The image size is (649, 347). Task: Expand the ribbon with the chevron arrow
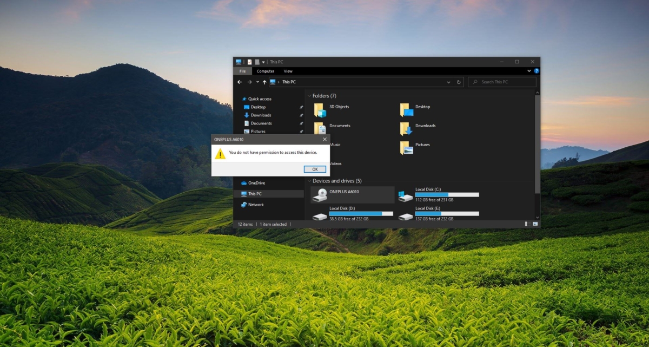click(x=528, y=71)
